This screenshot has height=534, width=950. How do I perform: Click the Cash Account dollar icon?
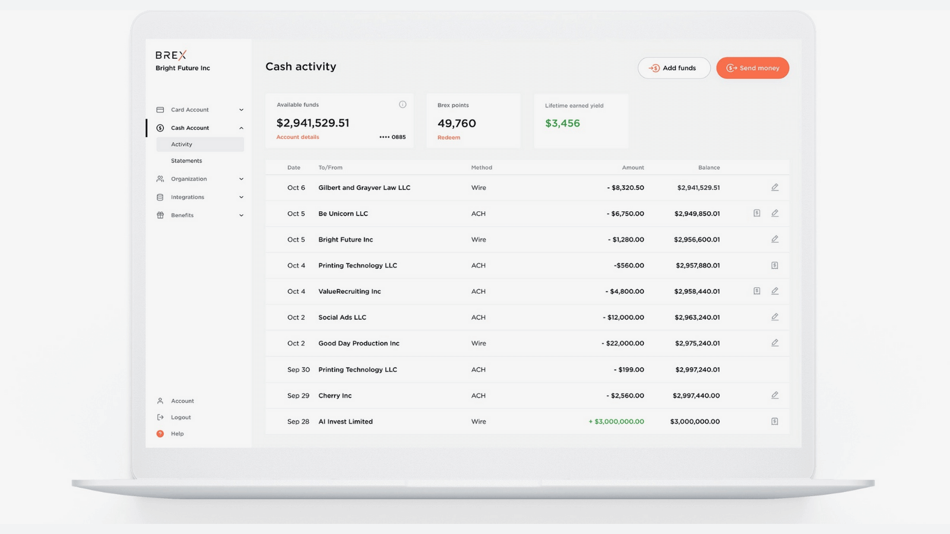[x=160, y=128]
